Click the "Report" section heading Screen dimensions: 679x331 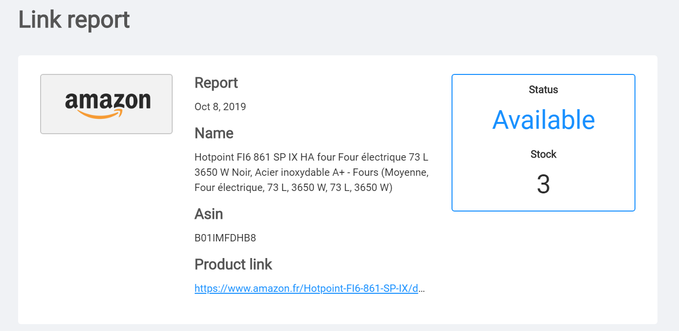point(216,83)
